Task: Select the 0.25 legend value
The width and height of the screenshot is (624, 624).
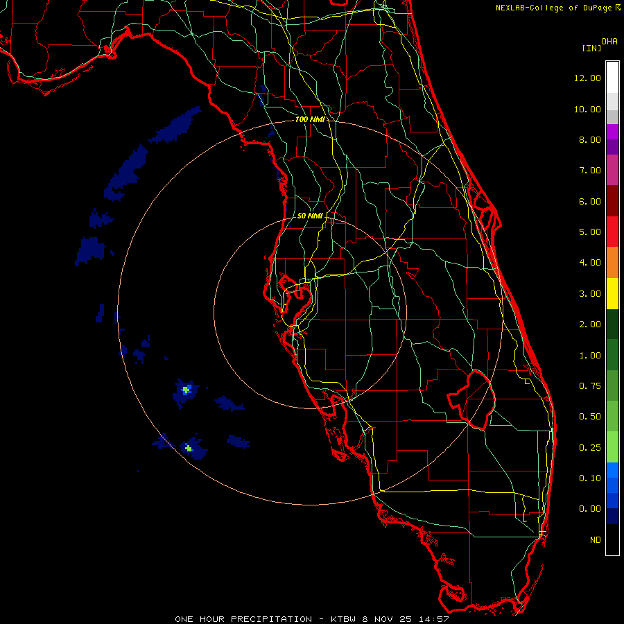Action: coord(590,448)
